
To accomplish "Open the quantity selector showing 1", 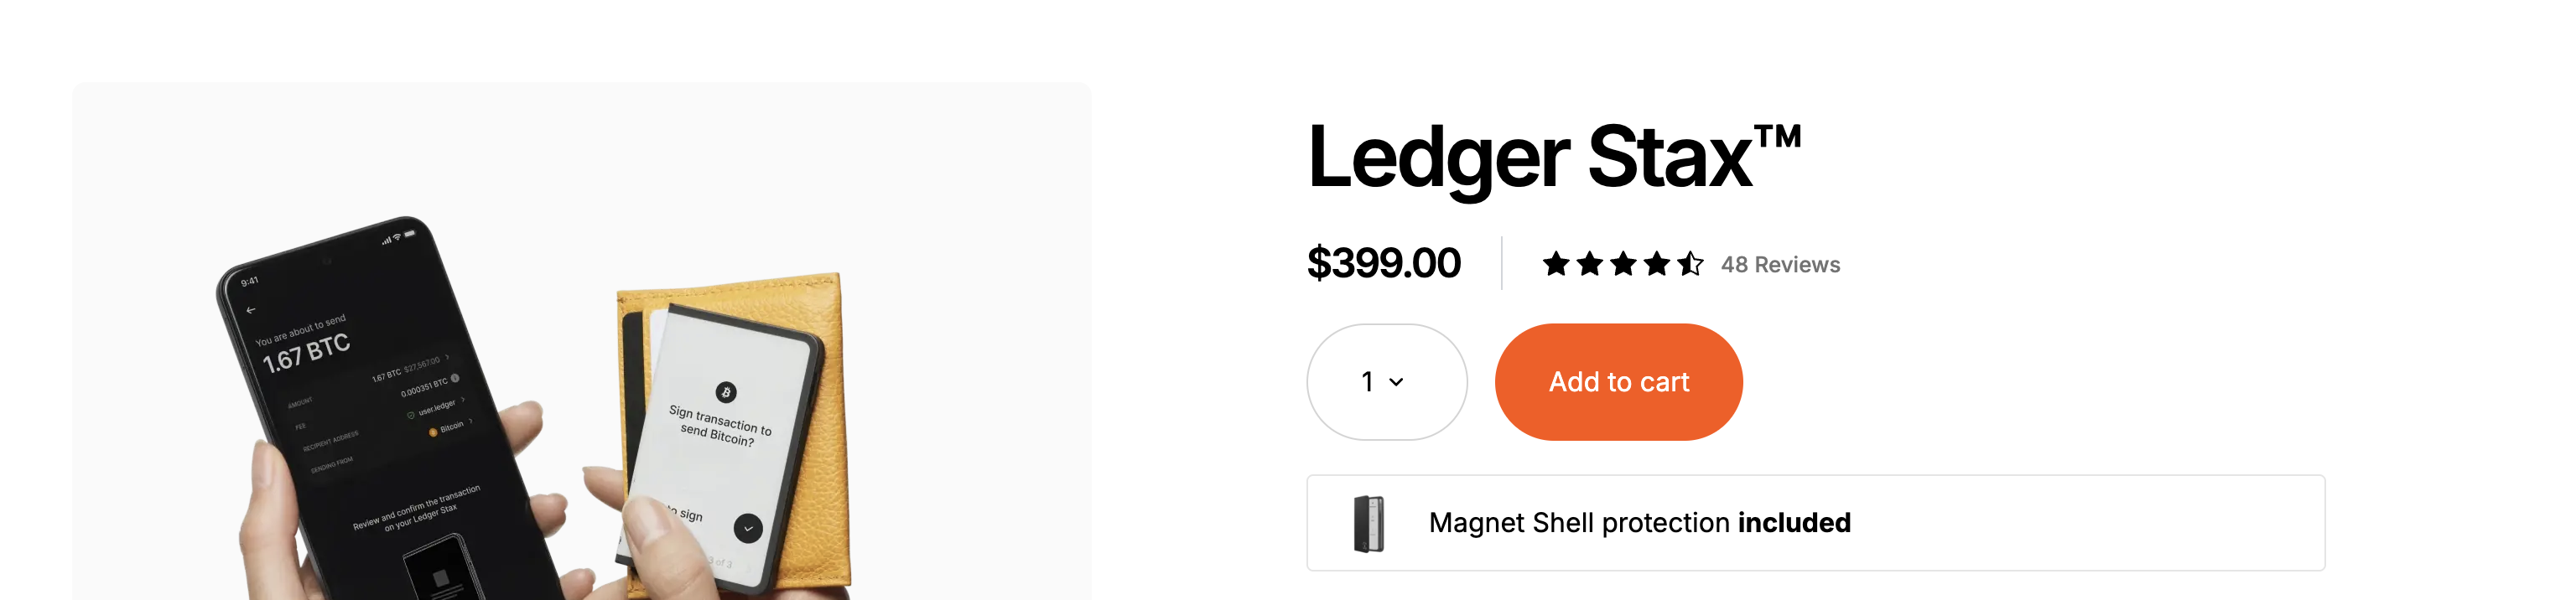I will pyautogui.click(x=1386, y=382).
